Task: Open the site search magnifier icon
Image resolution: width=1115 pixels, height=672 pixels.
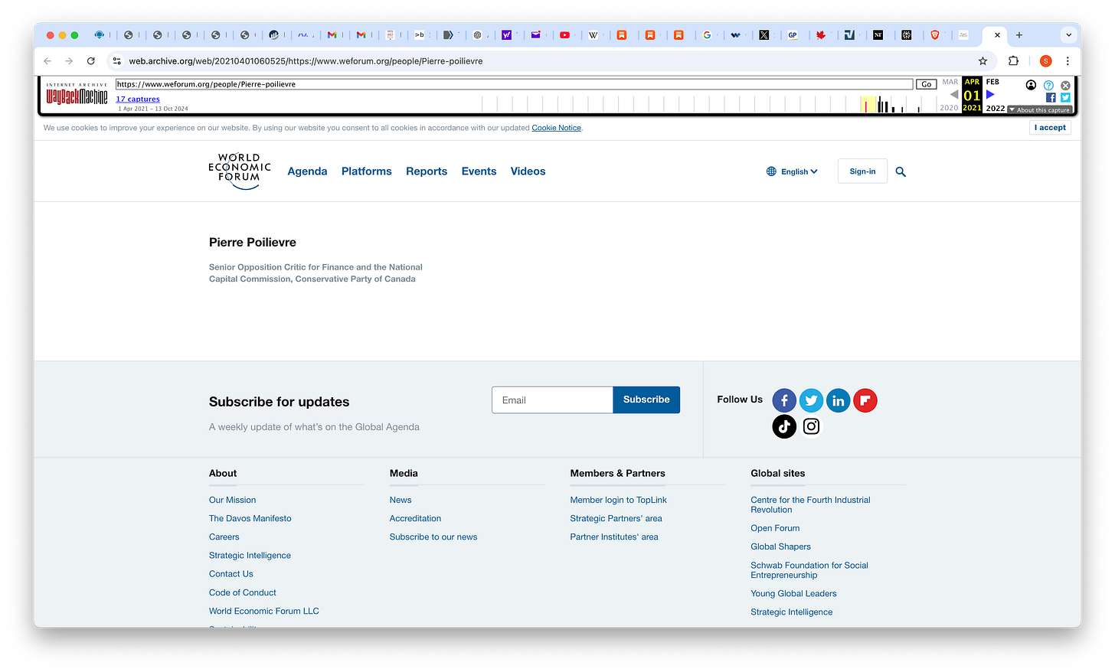Action: coord(901,171)
